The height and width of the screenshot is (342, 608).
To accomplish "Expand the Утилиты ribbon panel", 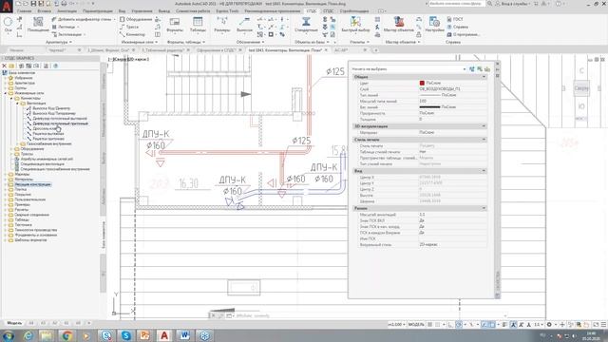I will pos(359,42).
